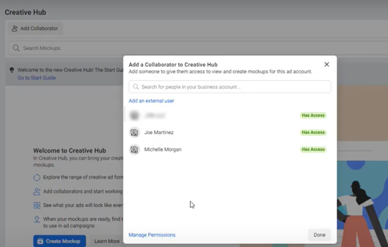Click the Has Access badge for Michelle Morgan
This screenshot has width=388, height=247.
[x=313, y=150]
